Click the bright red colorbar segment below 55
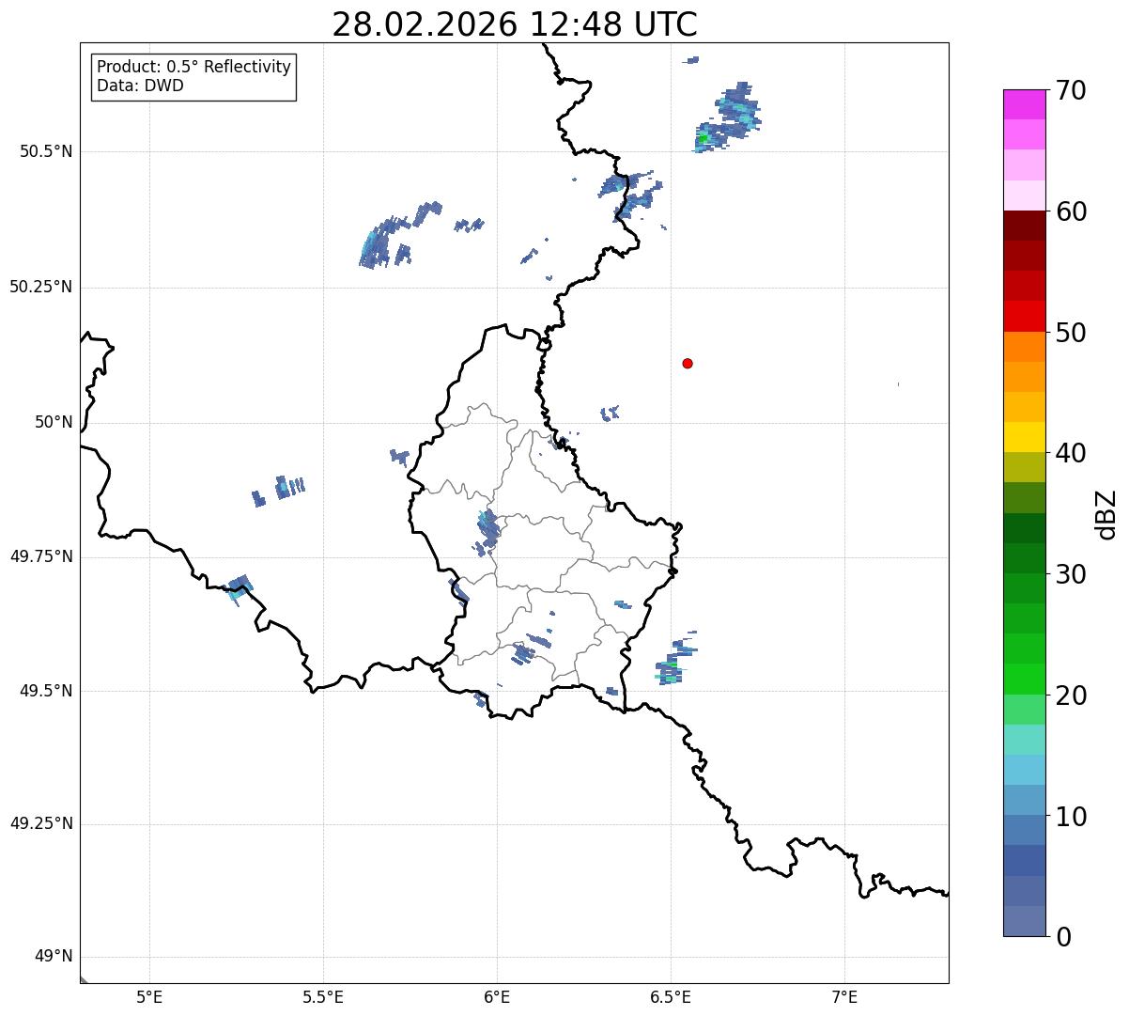Viewport: 1129px width, 1016px height. (x=1025, y=316)
